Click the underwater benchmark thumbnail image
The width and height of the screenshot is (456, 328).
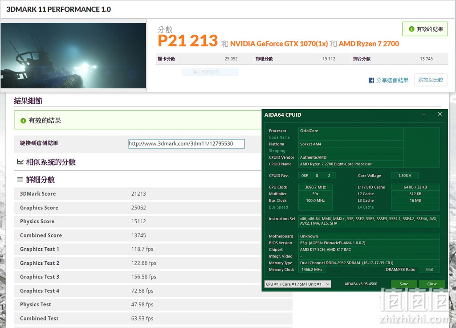point(73,55)
